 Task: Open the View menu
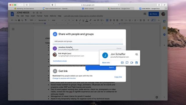coord(27,16)
